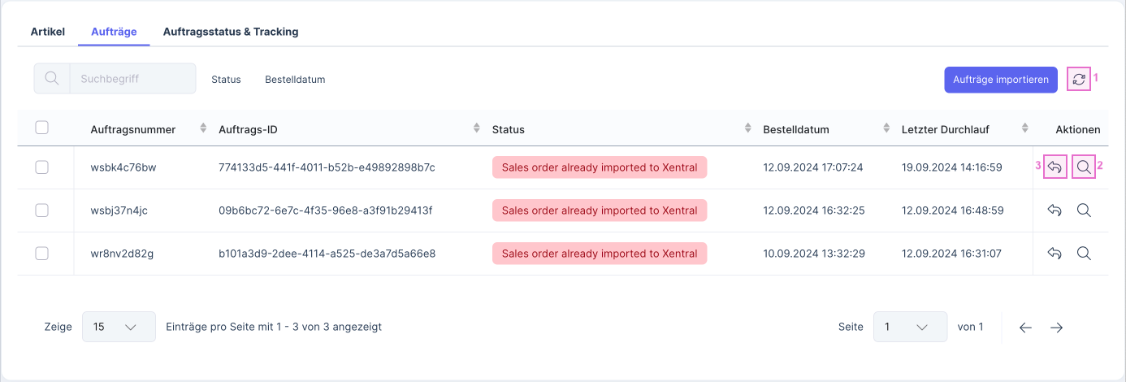Image resolution: width=1126 pixels, height=382 pixels.
Task: Go to next page with right arrow
Action: pyautogui.click(x=1056, y=328)
